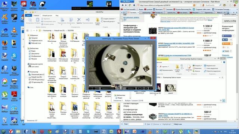Image resolution: width=239 pixels, height=134 pixels.
Task: Open recent locations dropdown in ОБЗОРЫ navigation
Action: point(34,31)
